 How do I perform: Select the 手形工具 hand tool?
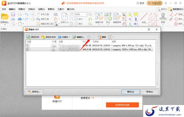tap(43, 14)
